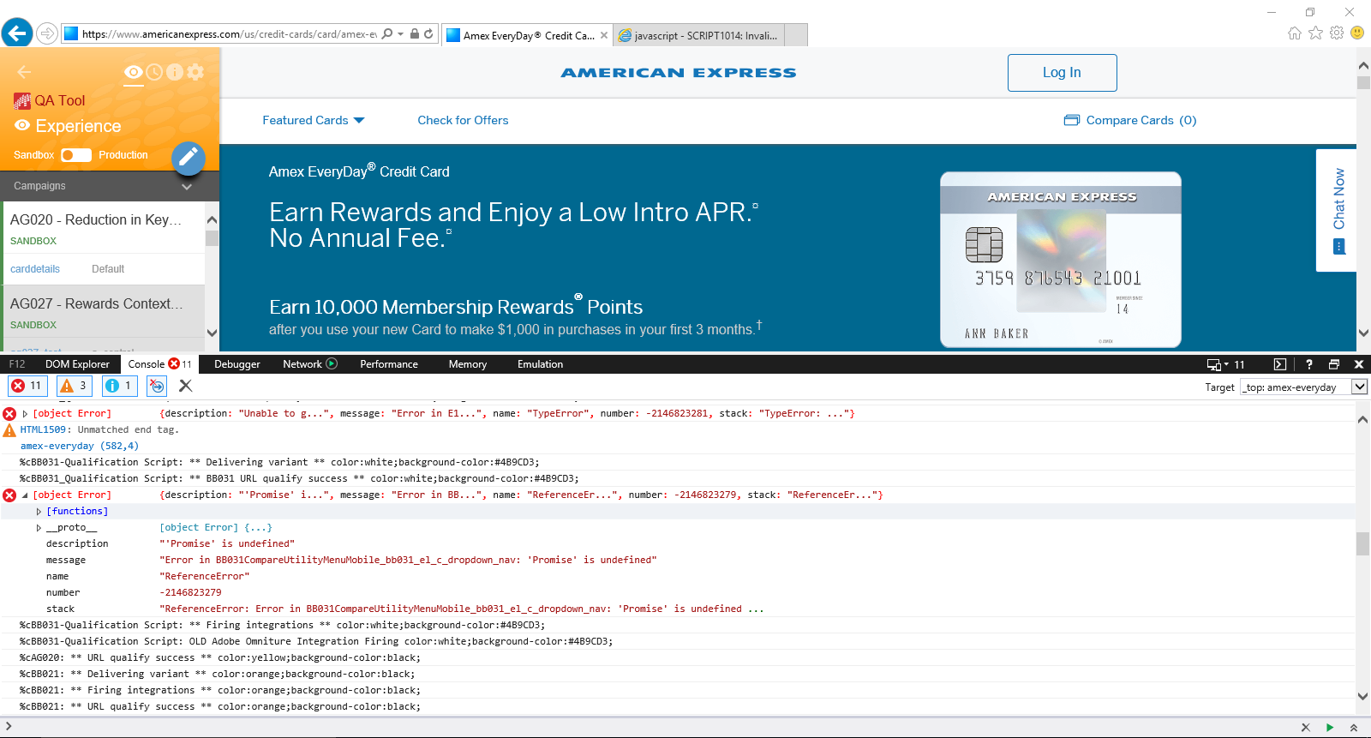Click the browser address bar URL

click(x=229, y=34)
